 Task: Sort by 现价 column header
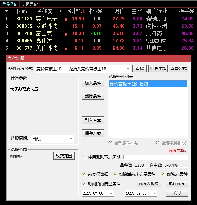coord(119,11)
